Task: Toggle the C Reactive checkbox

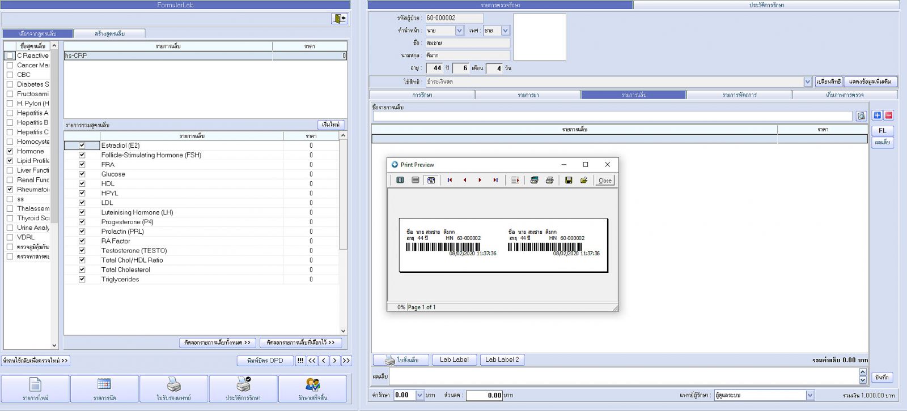Action: click(10, 55)
